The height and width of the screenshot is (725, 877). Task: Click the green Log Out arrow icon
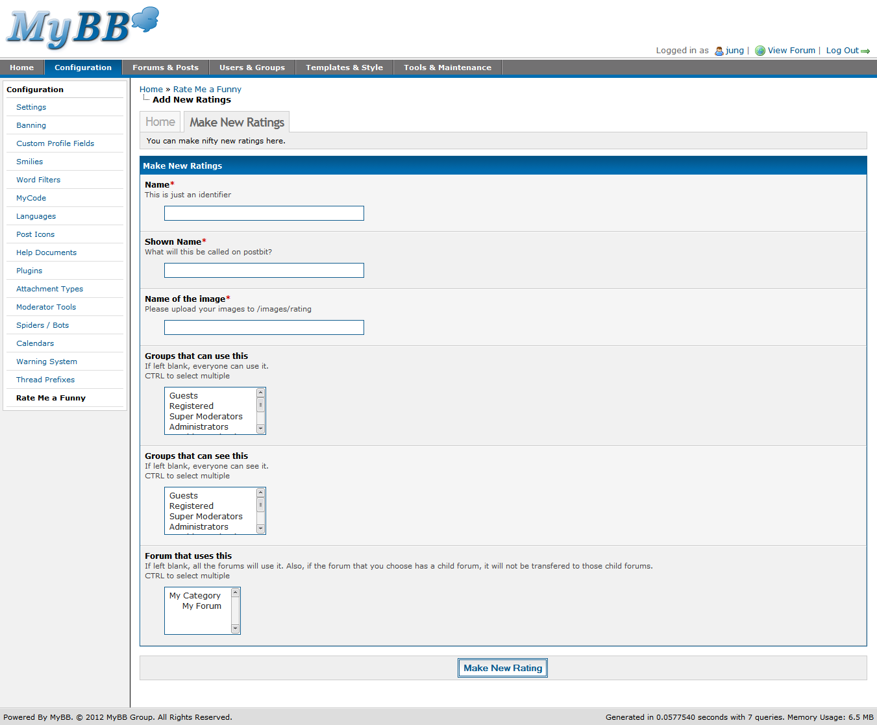[x=865, y=51]
